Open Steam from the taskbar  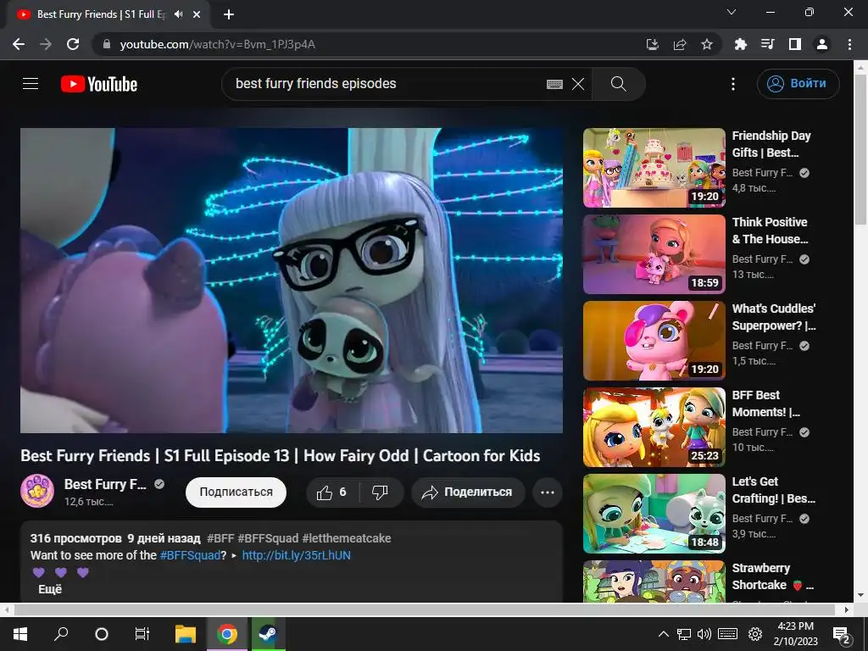(x=269, y=634)
